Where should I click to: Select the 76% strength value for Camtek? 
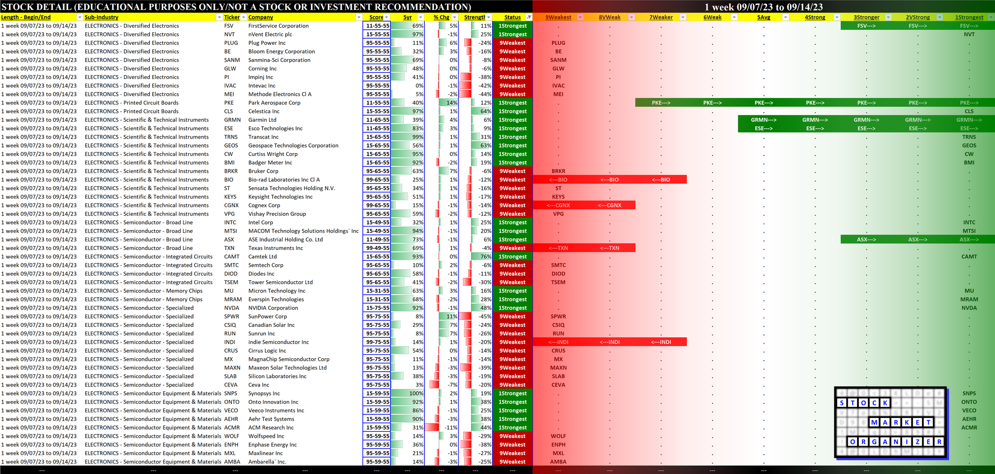[476, 257]
